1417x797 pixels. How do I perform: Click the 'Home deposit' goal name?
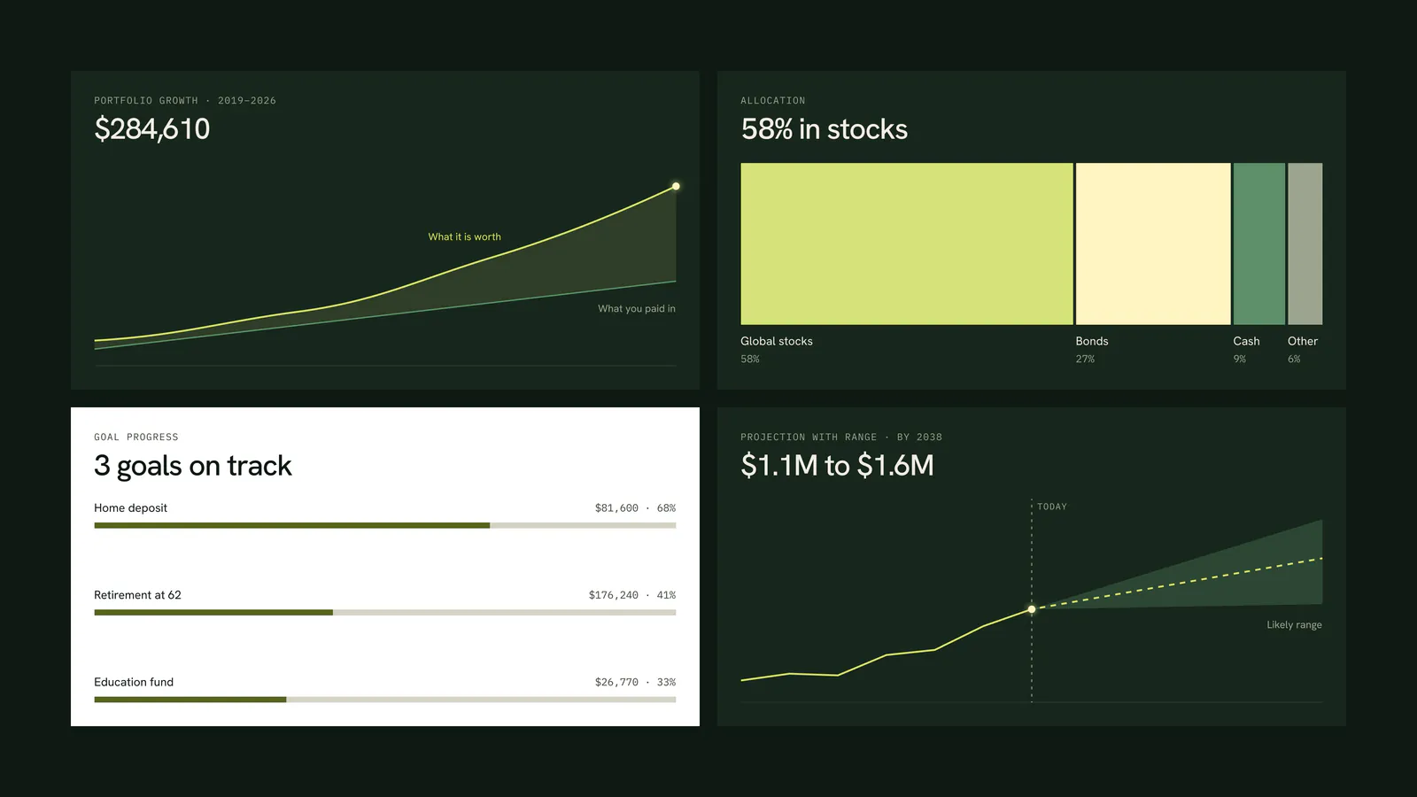tap(130, 507)
